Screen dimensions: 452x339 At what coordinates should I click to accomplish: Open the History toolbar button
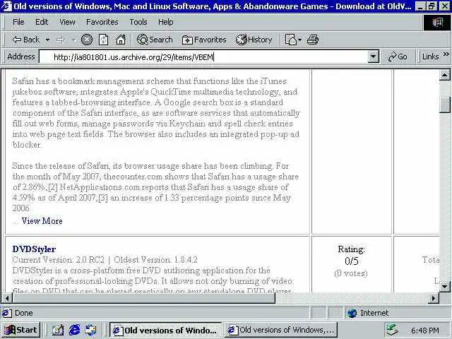pyautogui.click(x=254, y=40)
